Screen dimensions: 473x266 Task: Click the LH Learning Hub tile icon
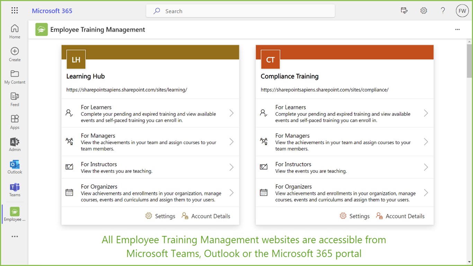tap(76, 60)
